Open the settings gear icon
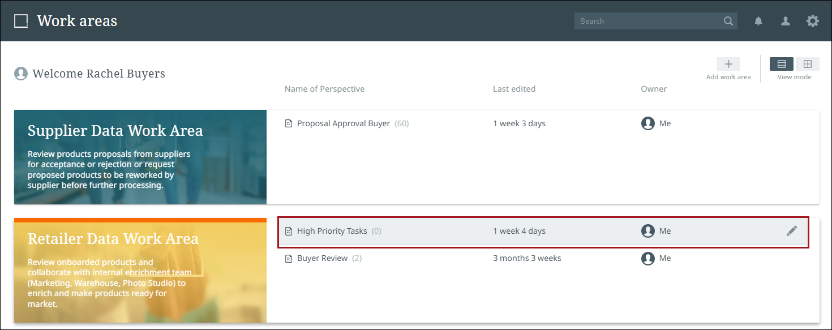The width and height of the screenshot is (832, 330). pos(813,22)
